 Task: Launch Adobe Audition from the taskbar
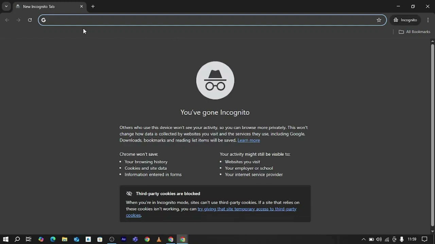click(x=123, y=239)
